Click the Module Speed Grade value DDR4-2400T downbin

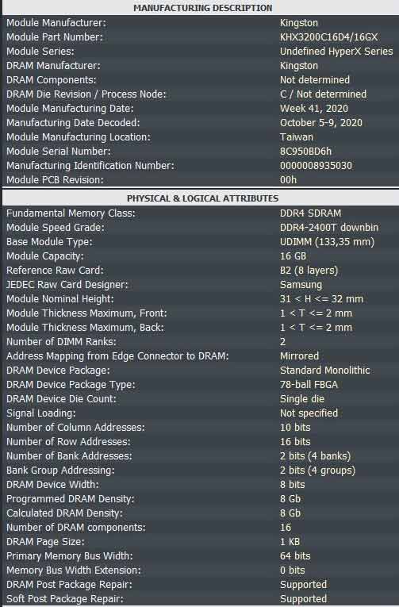(329, 228)
